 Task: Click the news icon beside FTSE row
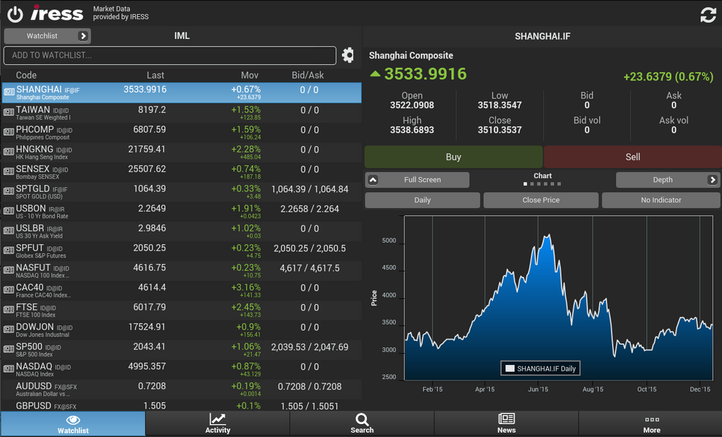click(8, 310)
